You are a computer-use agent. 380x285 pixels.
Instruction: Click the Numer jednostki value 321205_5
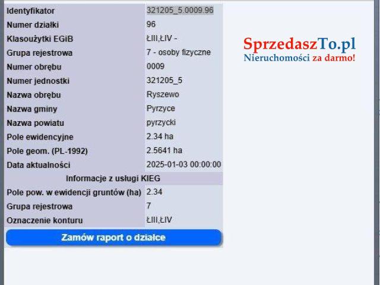(164, 80)
